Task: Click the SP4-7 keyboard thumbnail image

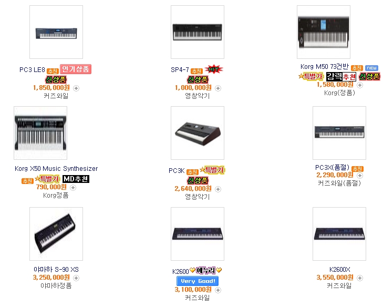Action: pyautogui.click(x=198, y=32)
